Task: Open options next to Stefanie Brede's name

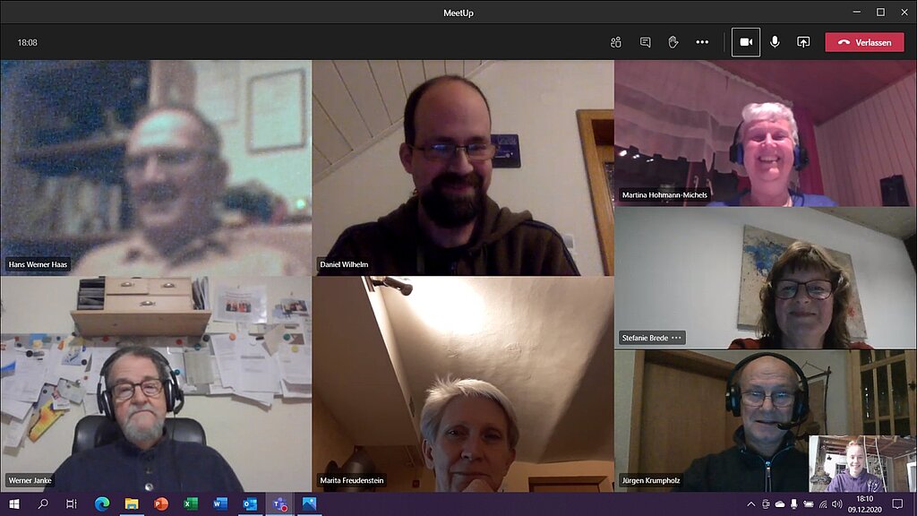Action: [x=677, y=338]
